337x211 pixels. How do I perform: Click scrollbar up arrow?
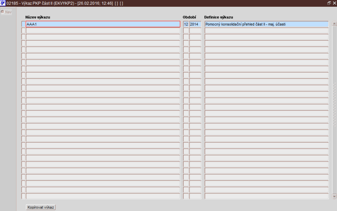point(334,23)
